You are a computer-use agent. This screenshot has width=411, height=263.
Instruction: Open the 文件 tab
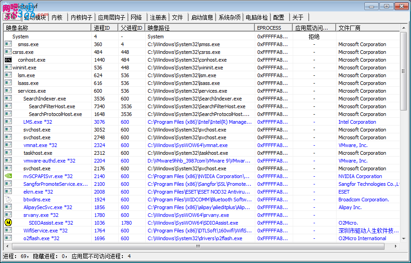pos(178,17)
